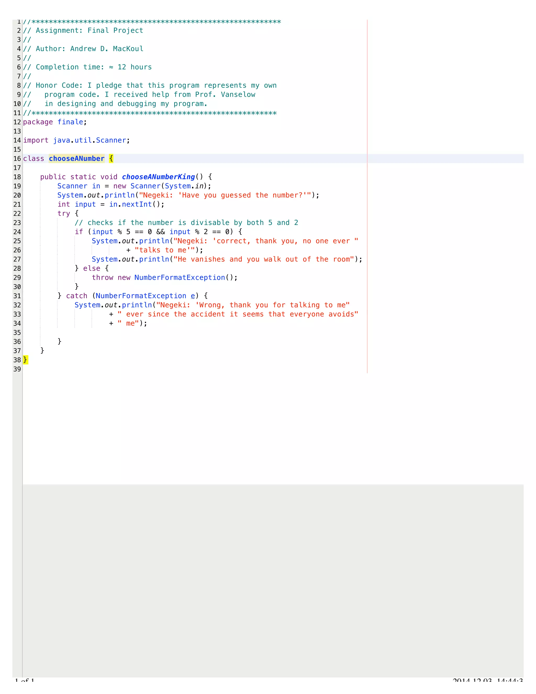Click the '} else {' line
The width and height of the screenshot is (536, 694).
92,268
